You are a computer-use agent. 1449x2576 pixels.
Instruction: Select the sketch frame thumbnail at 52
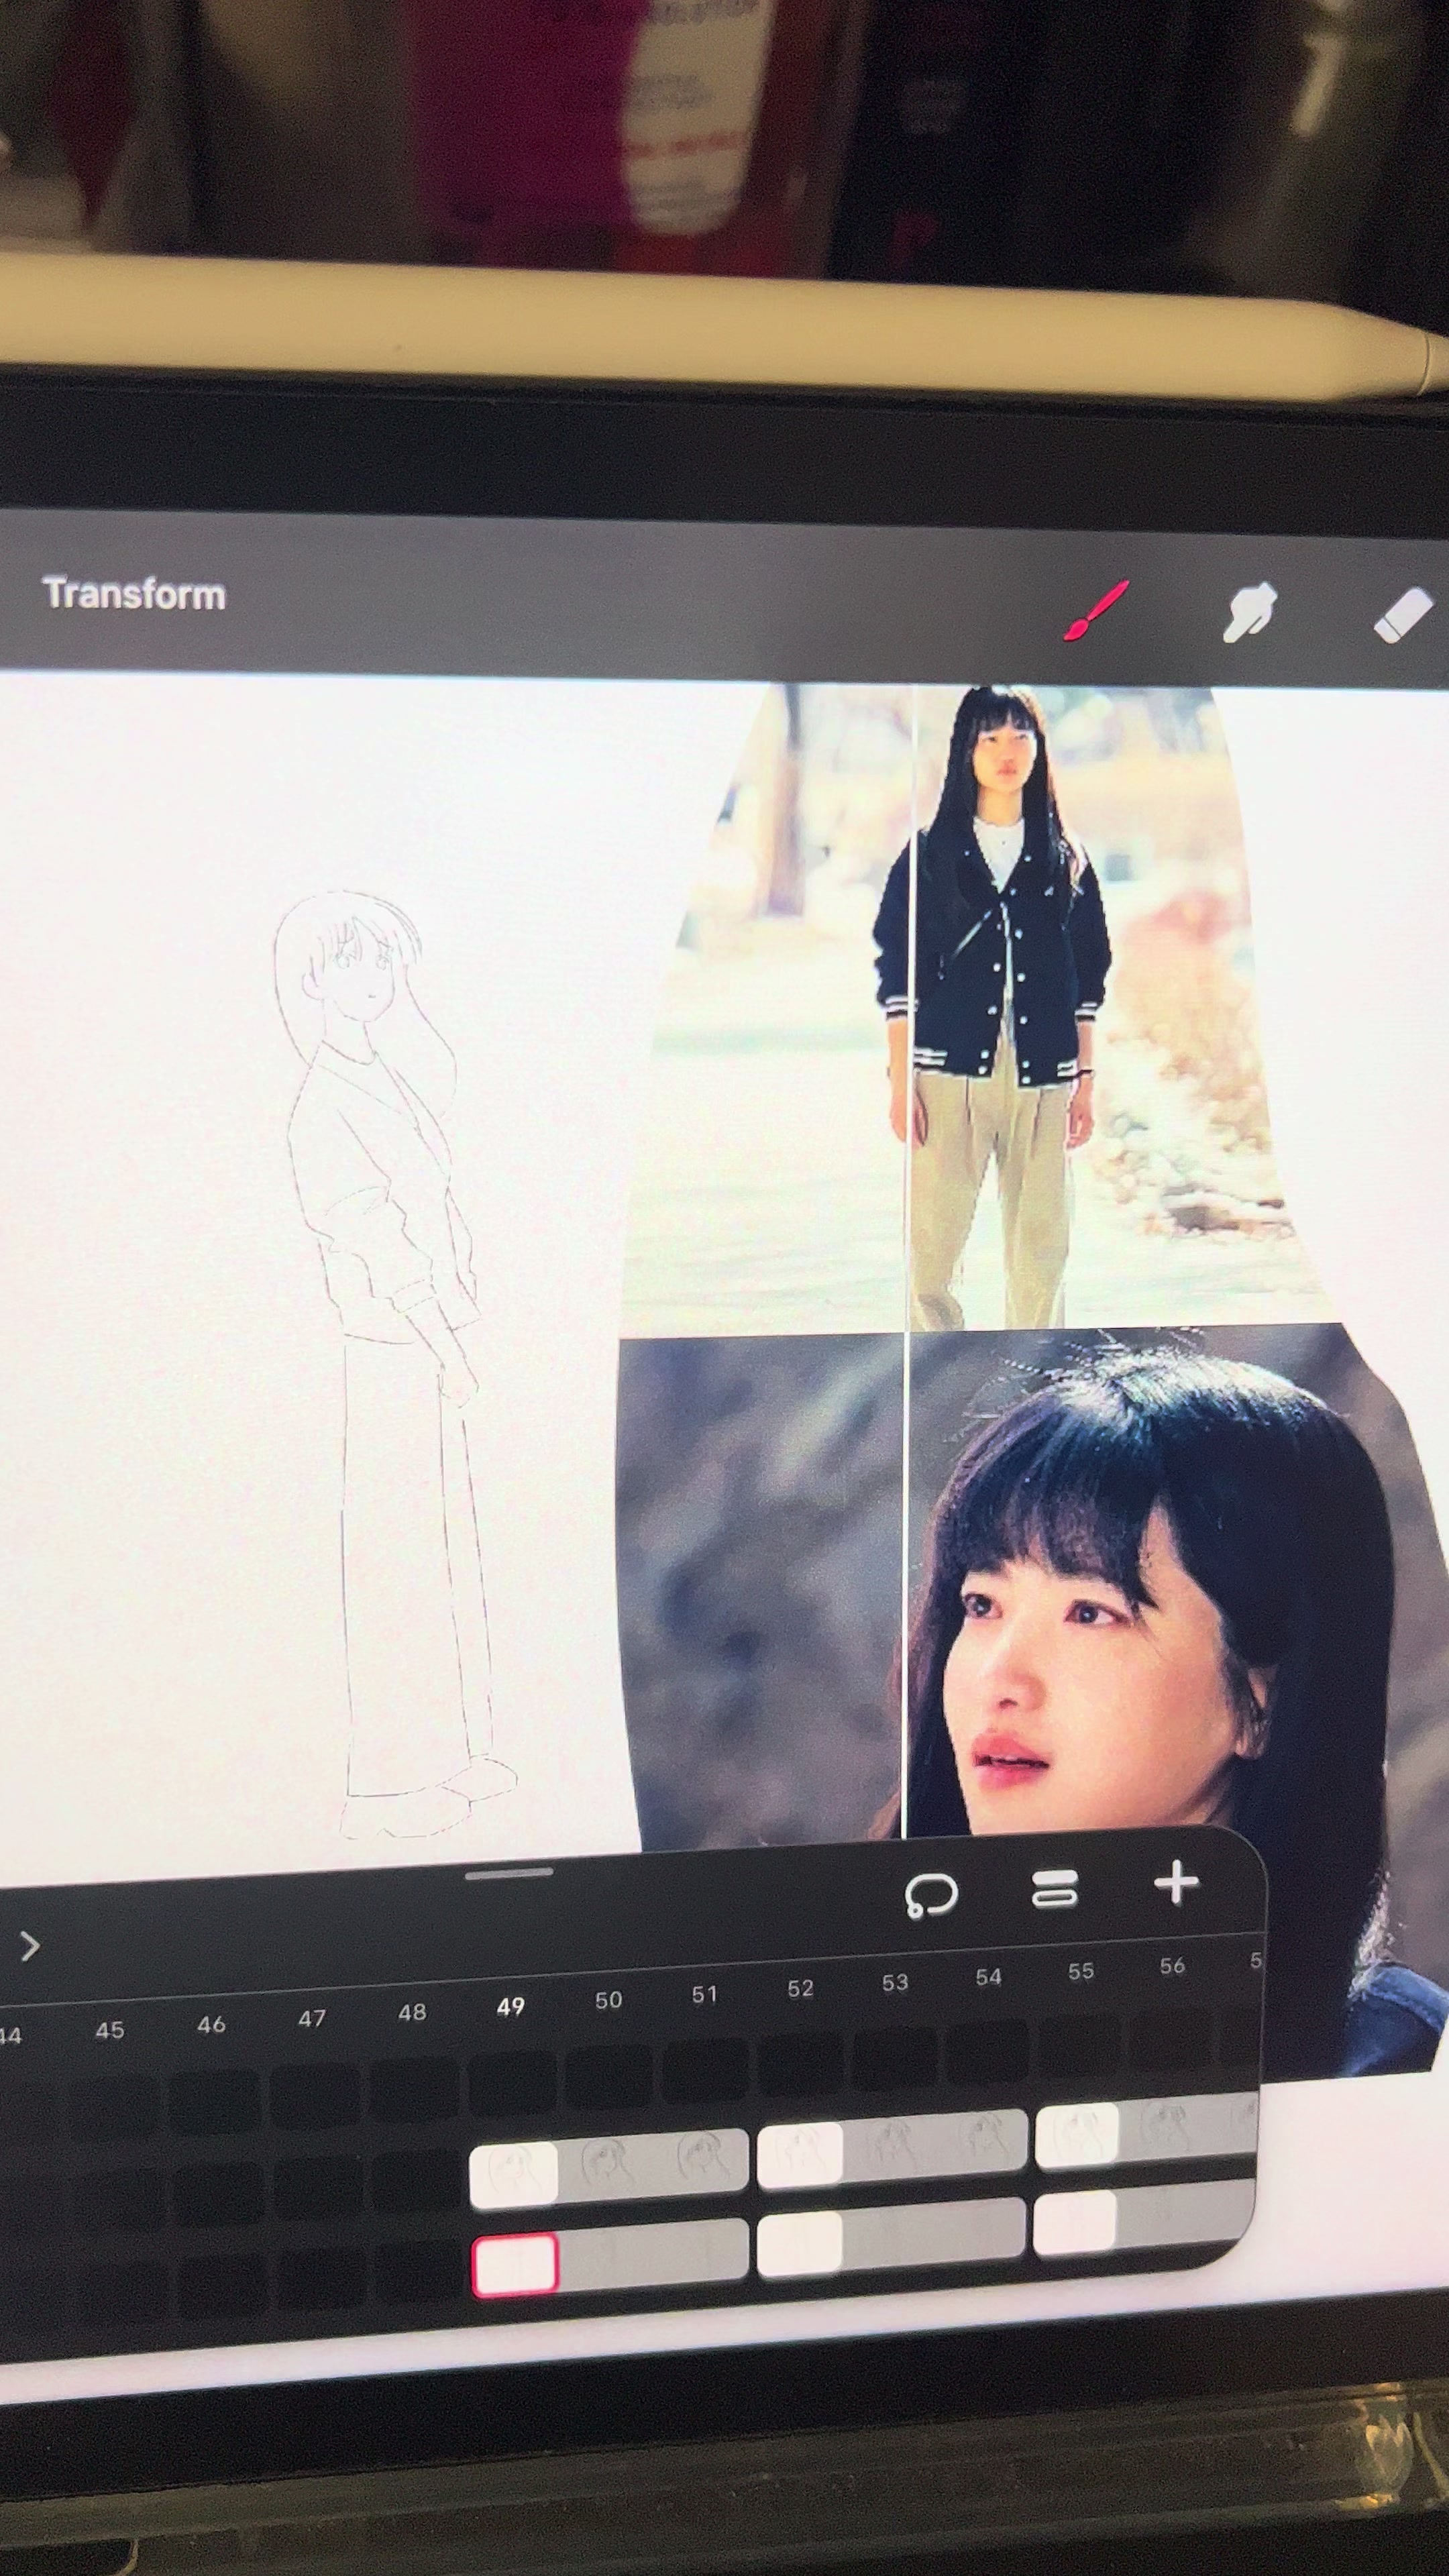coord(799,2155)
